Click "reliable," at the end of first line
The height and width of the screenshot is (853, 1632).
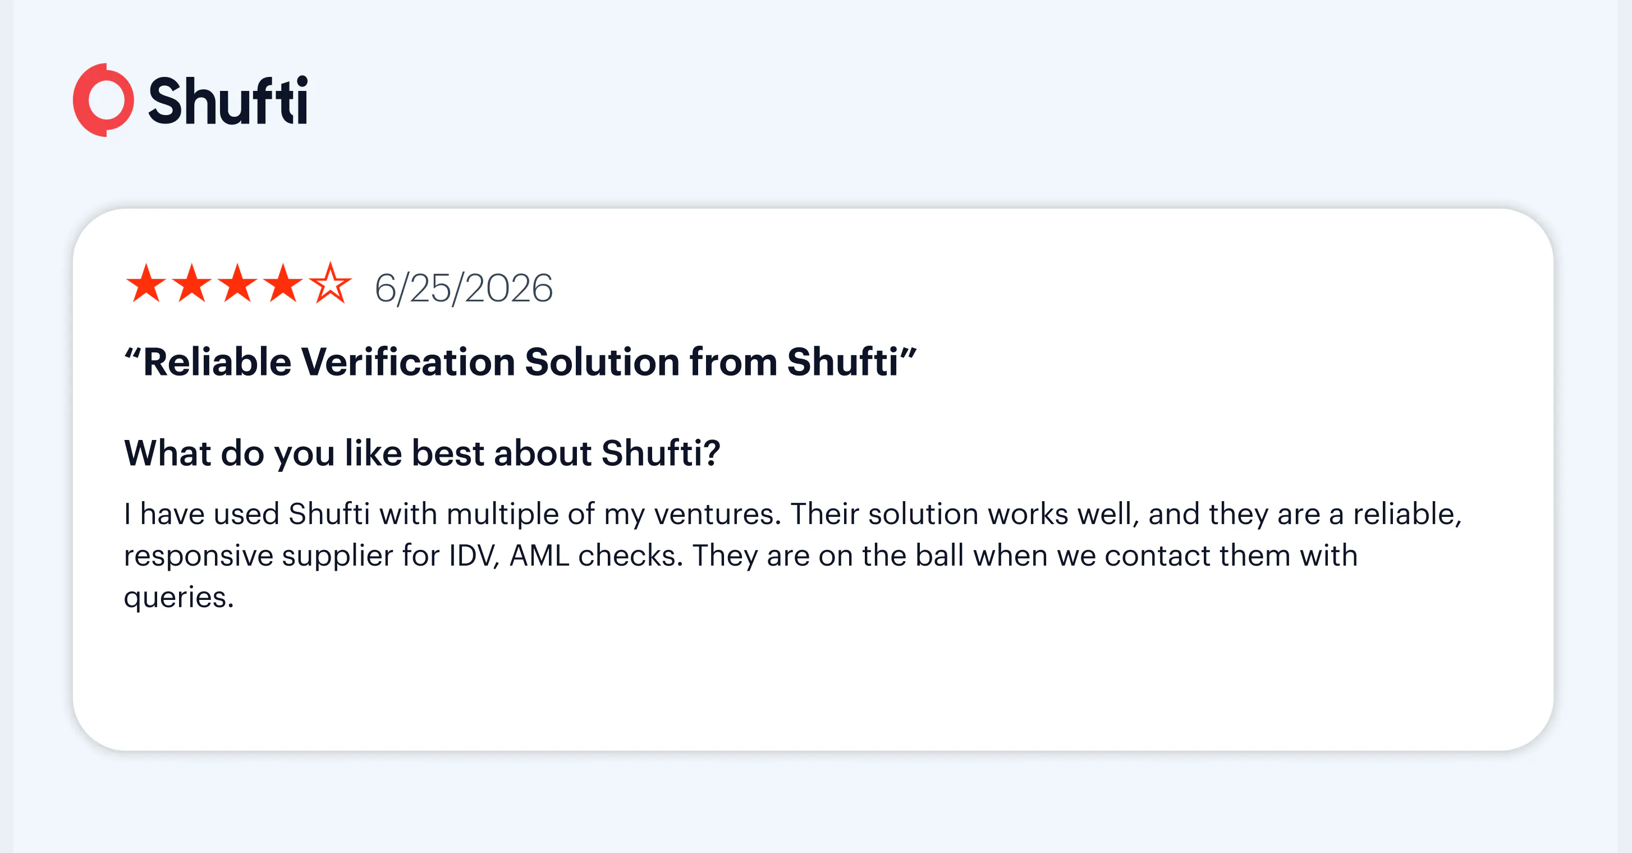[1407, 514]
